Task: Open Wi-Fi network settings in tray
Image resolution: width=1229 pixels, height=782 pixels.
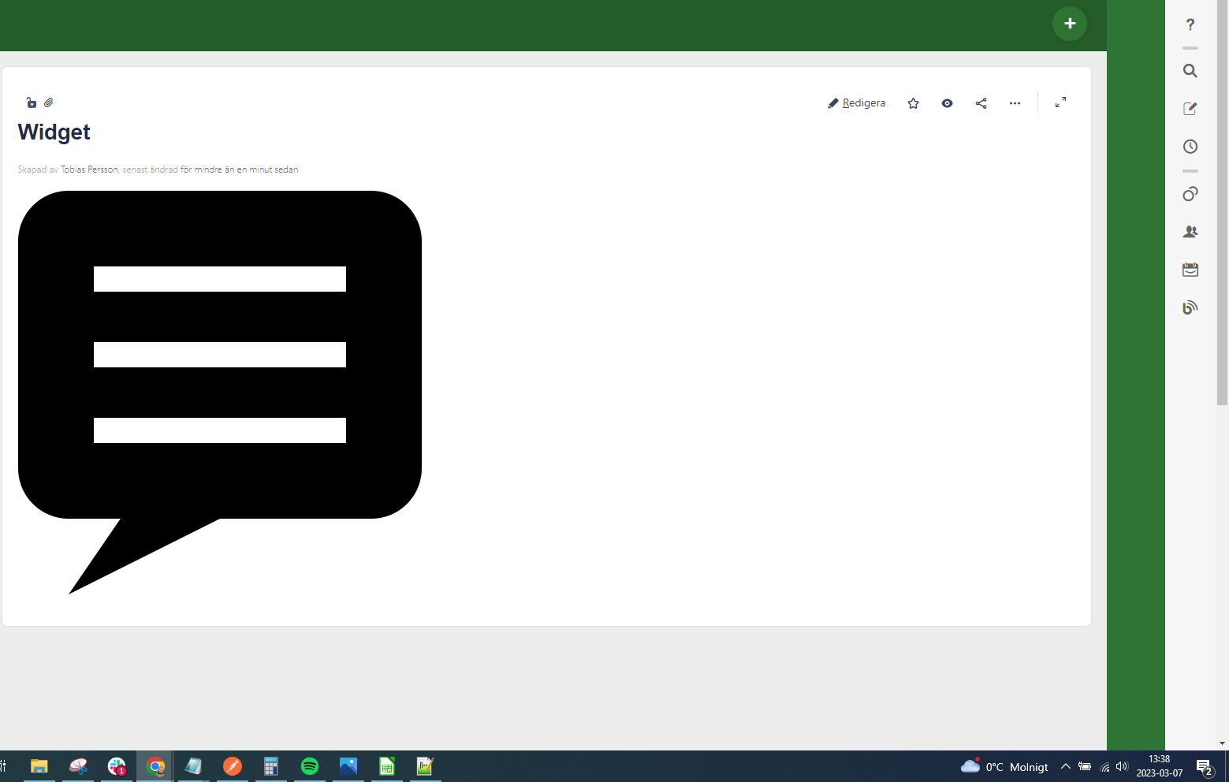Action: point(1104,766)
